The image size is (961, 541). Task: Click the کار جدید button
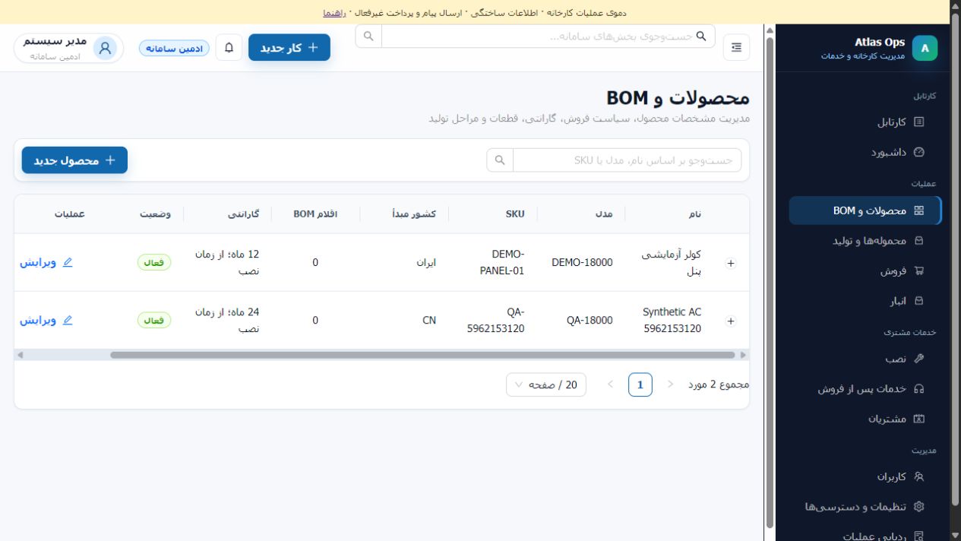click(x=289, y=47)
